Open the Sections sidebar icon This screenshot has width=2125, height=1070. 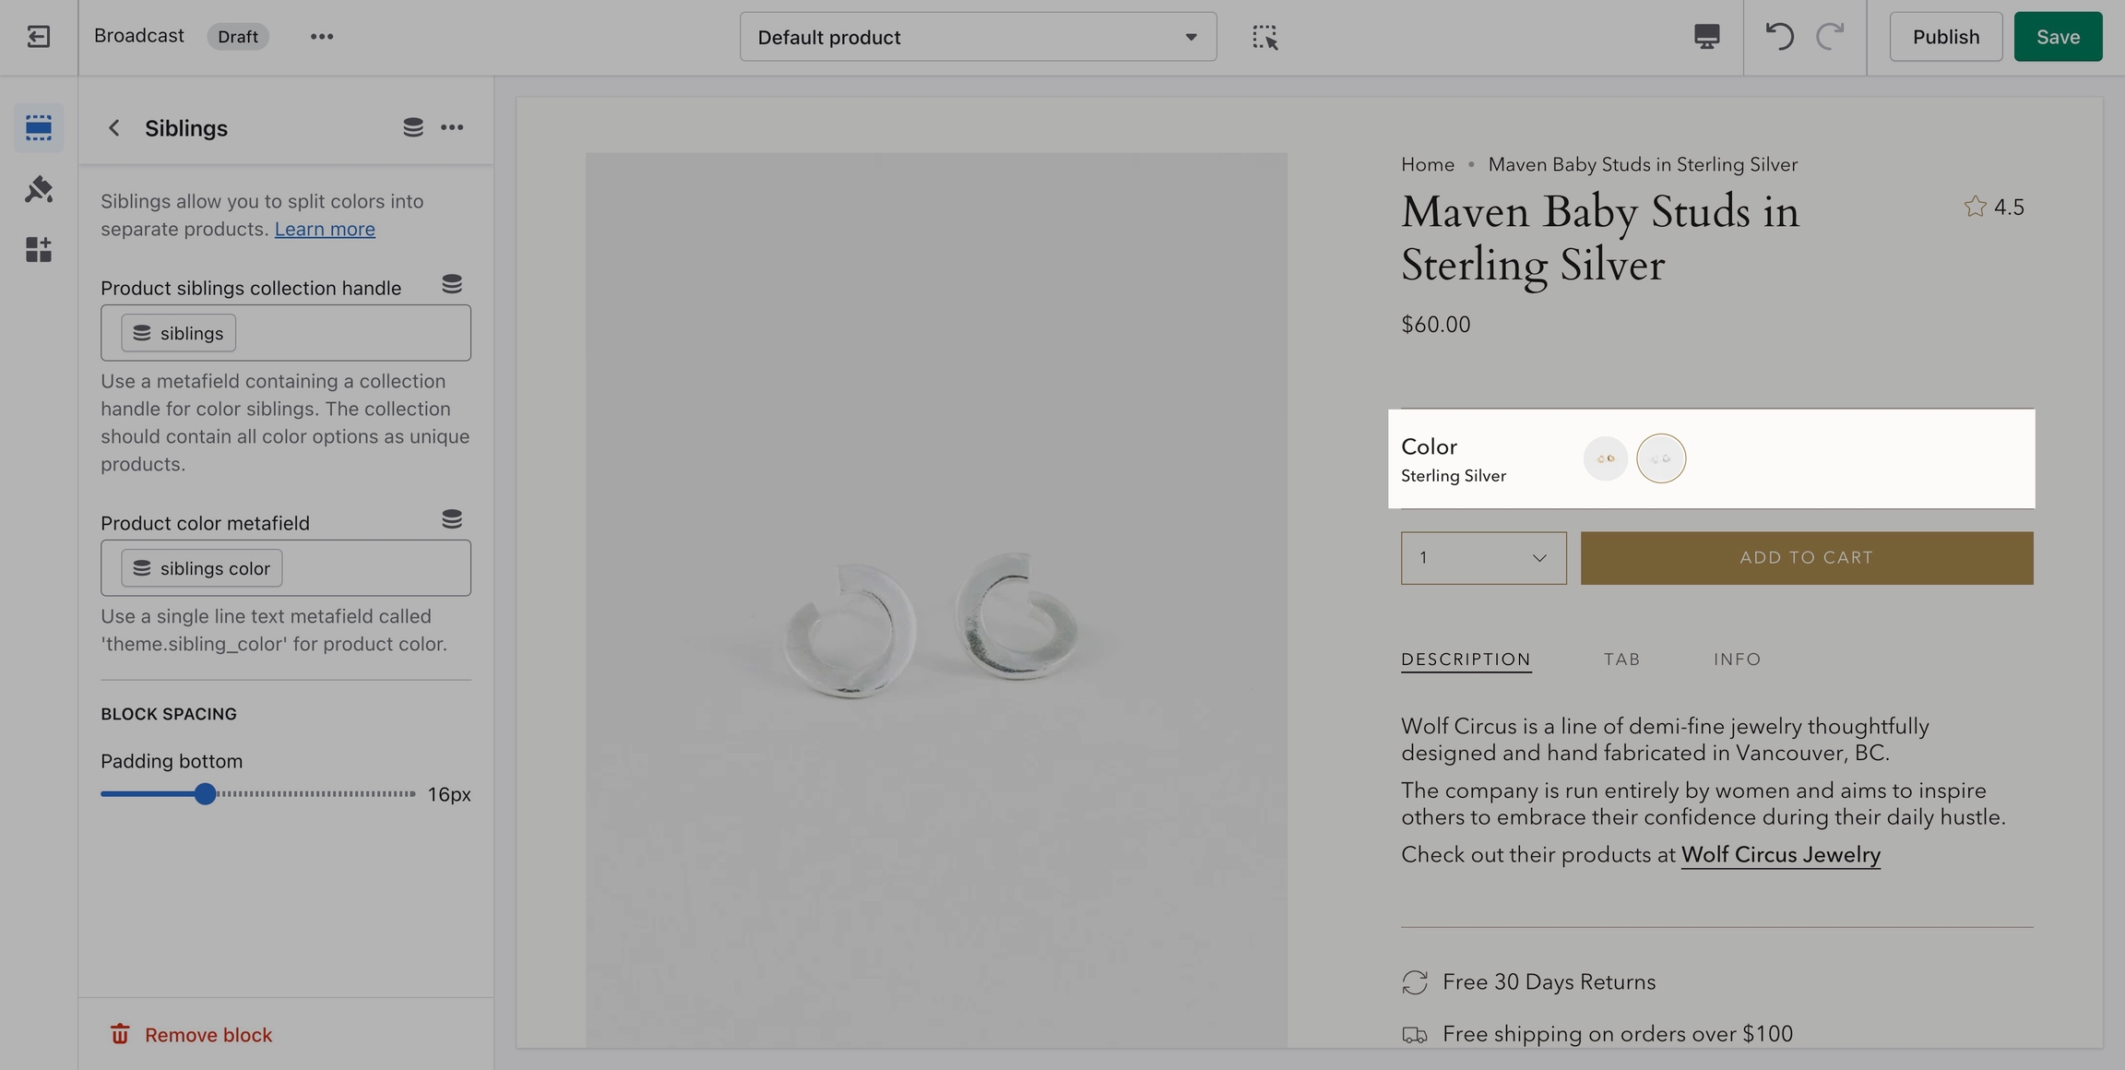38,127
